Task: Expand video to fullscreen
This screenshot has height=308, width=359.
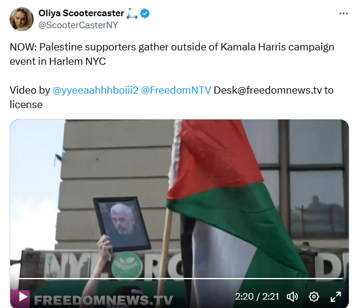Action: [336, 297]
